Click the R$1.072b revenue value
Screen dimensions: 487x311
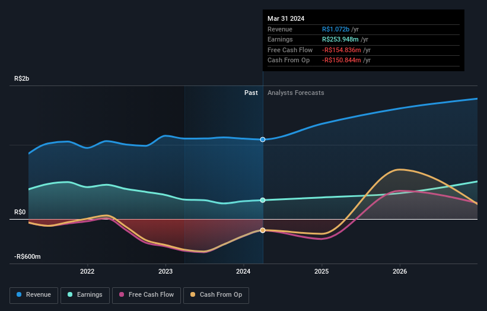336,29
